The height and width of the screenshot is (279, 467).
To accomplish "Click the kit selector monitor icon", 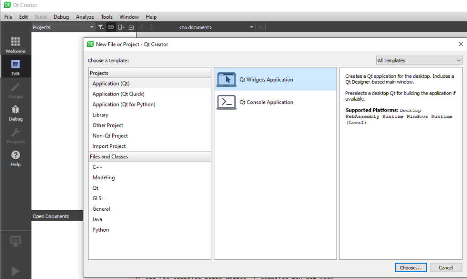I will (x=16, y=241).
